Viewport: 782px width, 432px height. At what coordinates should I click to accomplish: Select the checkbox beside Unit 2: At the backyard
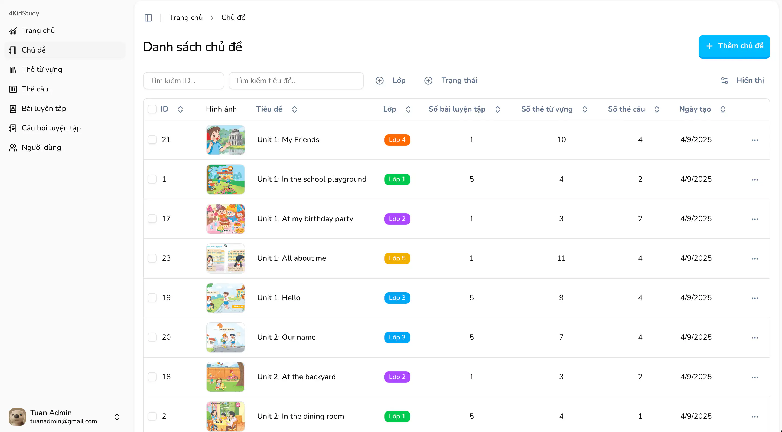pyautogui.click(x=152, y=377)
